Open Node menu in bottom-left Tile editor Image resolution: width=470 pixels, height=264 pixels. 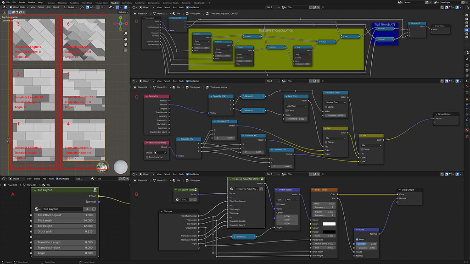click(x=51, y=179)
